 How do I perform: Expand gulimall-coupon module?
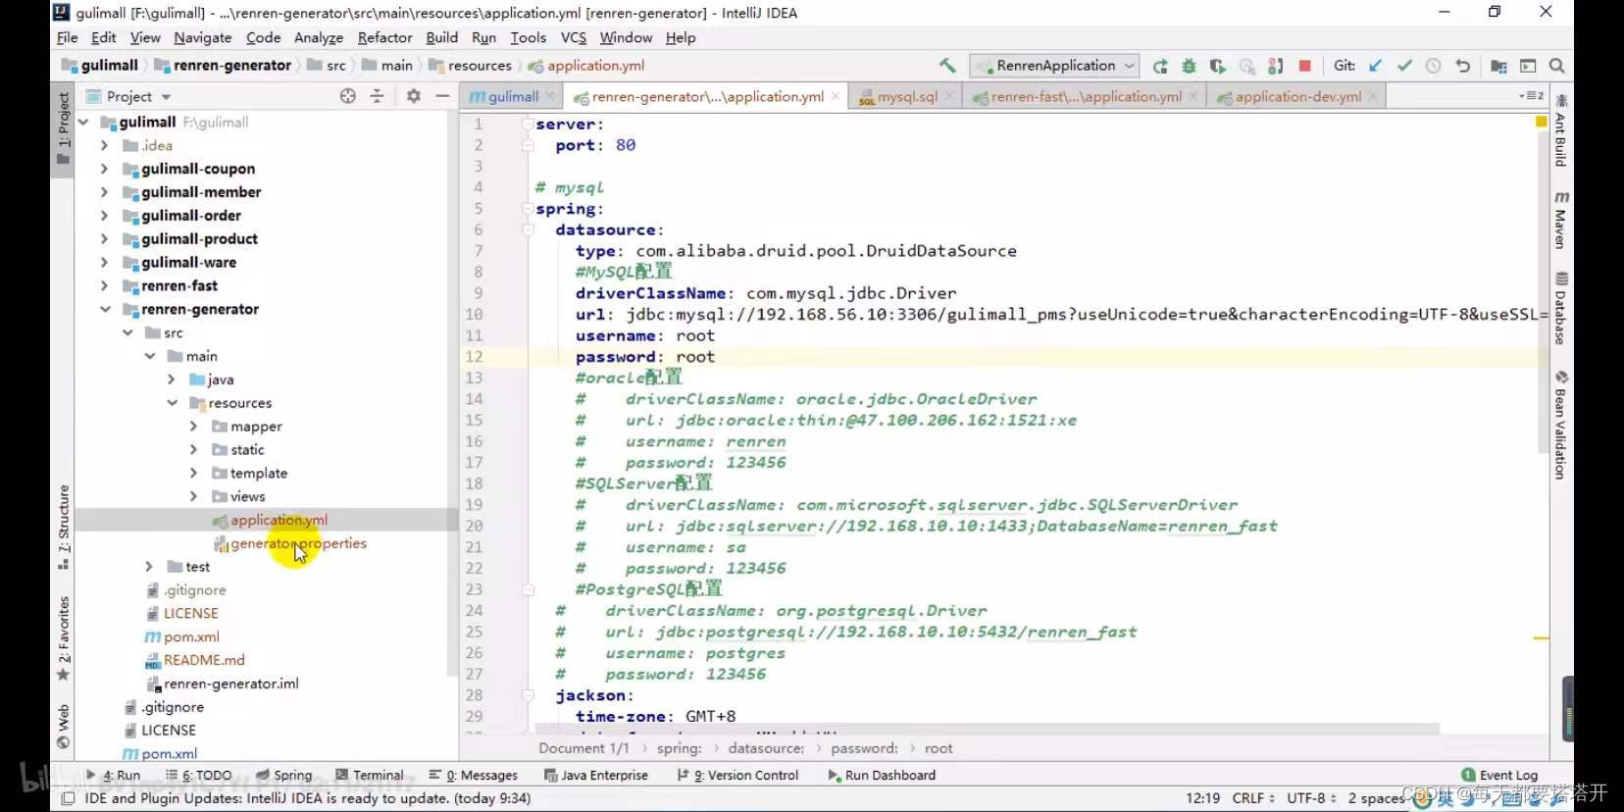[105, 169]
